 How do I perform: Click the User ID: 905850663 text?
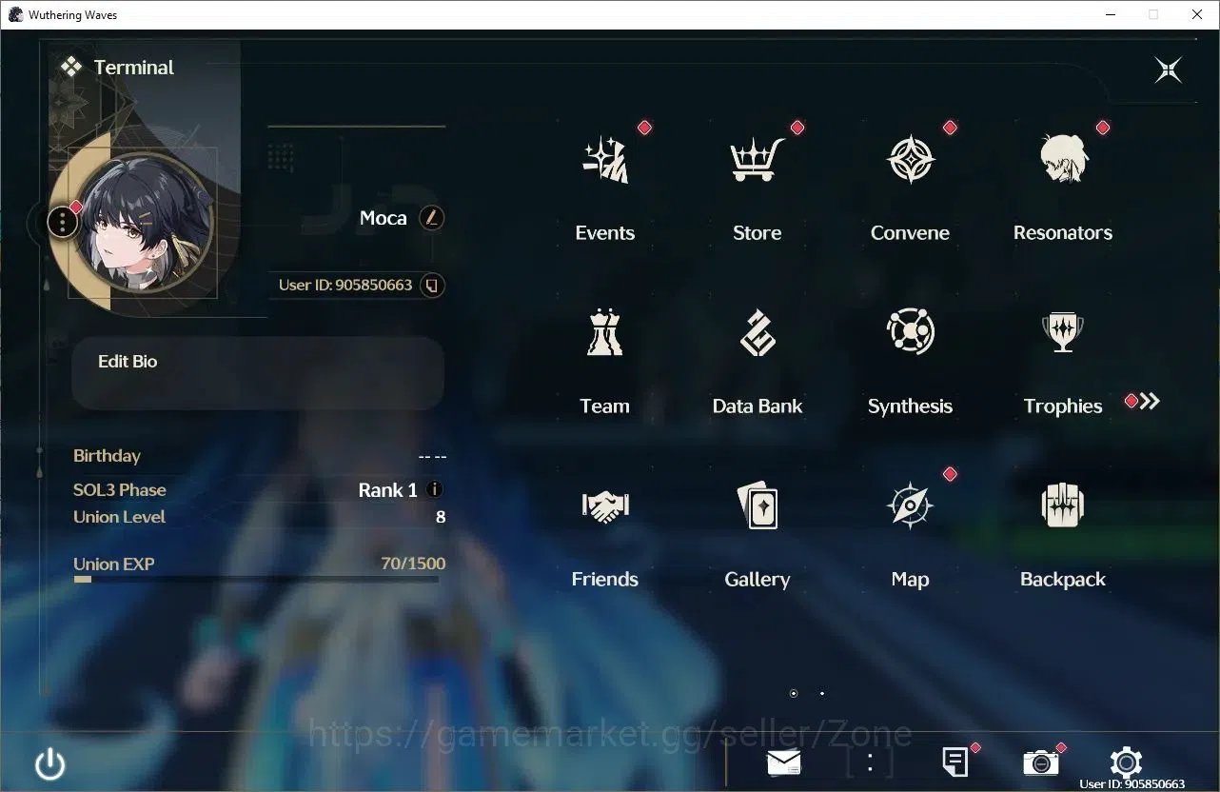click(x=345, y=285)
